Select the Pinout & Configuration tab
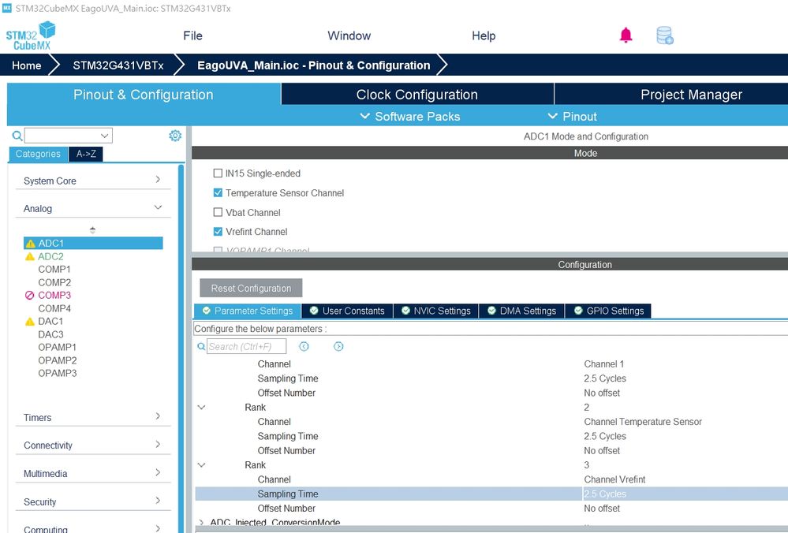 coord(144,95)
